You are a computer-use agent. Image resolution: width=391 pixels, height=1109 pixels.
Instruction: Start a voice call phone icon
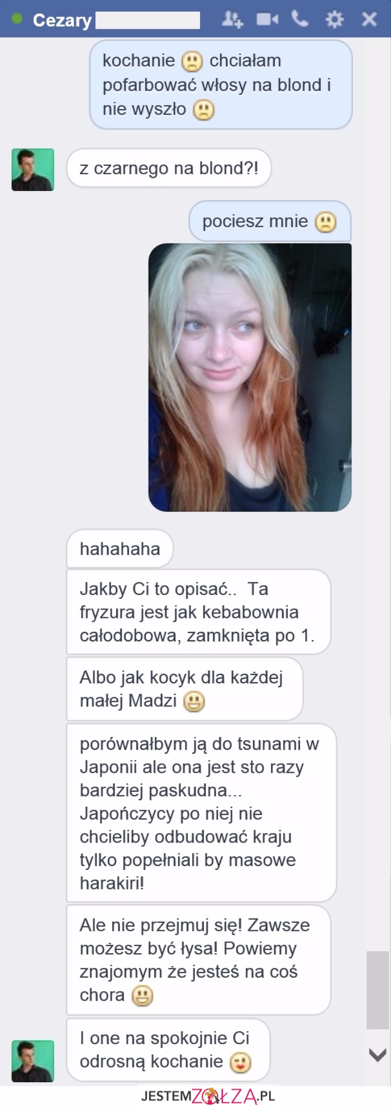coord(300,20)
